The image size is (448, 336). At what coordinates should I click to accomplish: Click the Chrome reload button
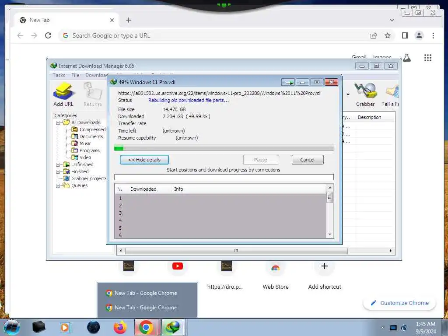click(x=48, y=35)
